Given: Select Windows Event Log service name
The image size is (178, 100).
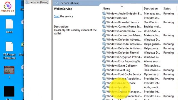Looking at the screenshot, I should 118,70.
